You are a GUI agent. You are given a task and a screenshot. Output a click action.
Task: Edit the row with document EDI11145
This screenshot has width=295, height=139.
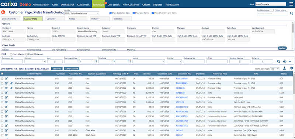pyautogui.click(x=7, y=88)
